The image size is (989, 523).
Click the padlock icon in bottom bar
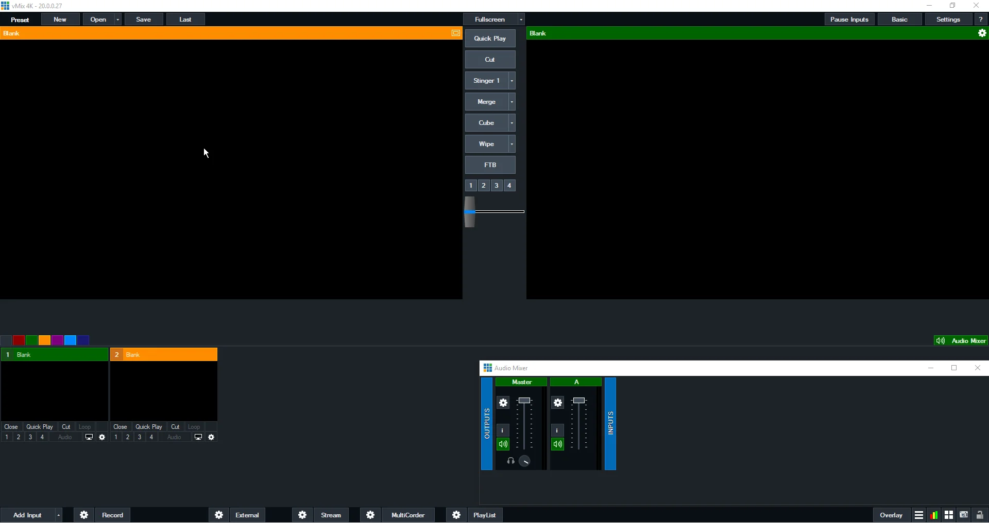(980, 515)
